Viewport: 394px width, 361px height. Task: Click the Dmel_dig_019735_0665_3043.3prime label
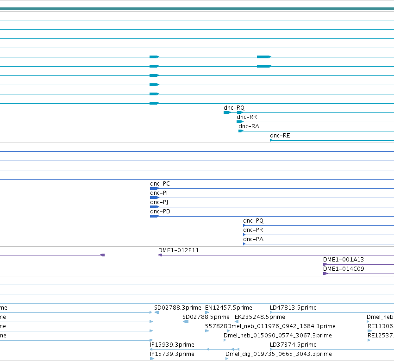(279, 354)
